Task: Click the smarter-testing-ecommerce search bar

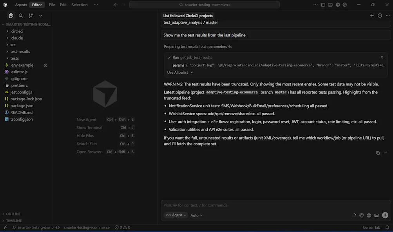Action: tap(204, 5)
